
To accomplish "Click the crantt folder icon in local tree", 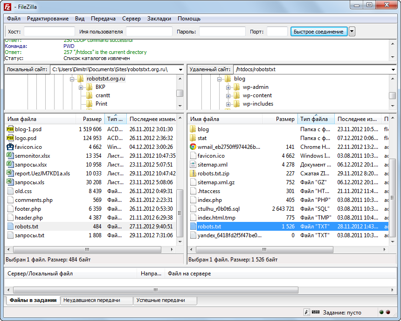I will click(x=90, y=95).
